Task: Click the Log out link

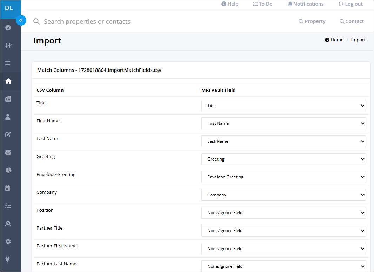Action: point(350,4)
